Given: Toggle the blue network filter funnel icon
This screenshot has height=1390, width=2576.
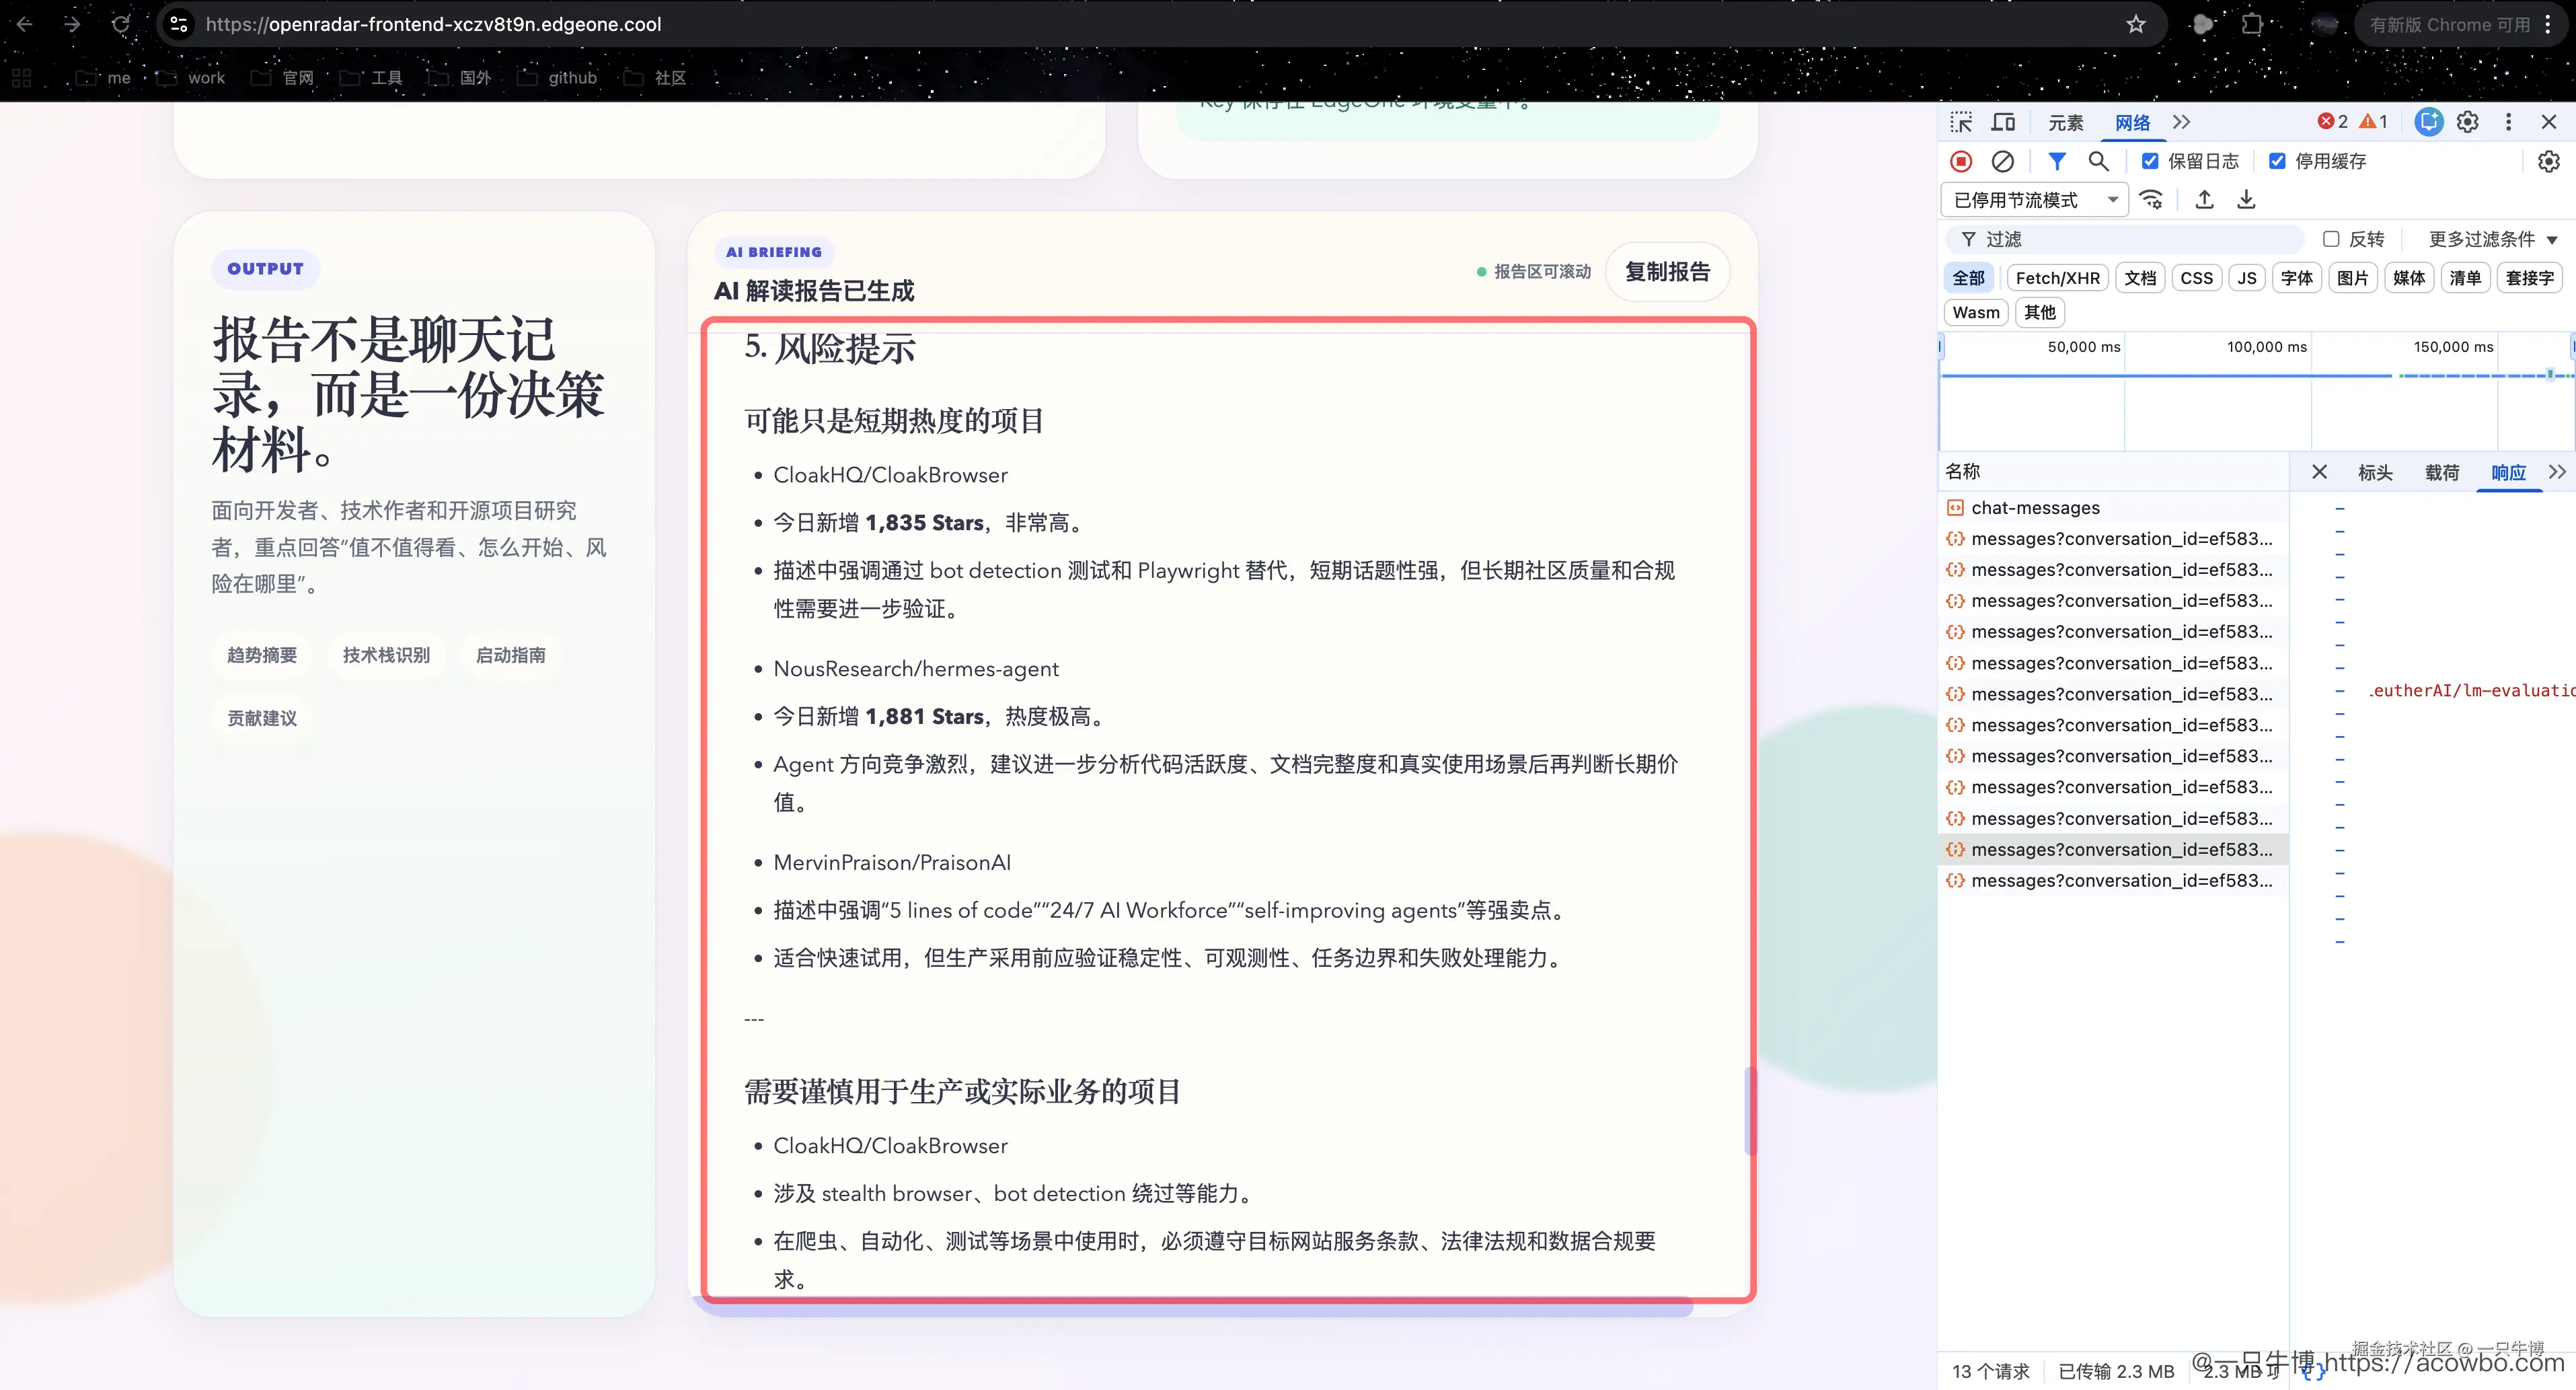Looking at the screenshot, I should [2057, 161].
